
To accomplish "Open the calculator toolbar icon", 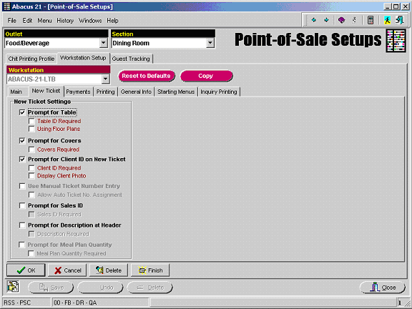I will 371,20.
